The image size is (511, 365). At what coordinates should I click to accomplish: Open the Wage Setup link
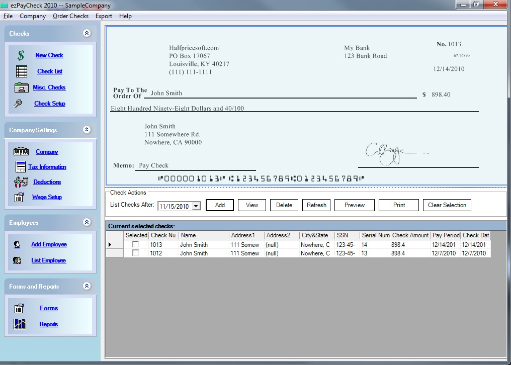point(47,197)
